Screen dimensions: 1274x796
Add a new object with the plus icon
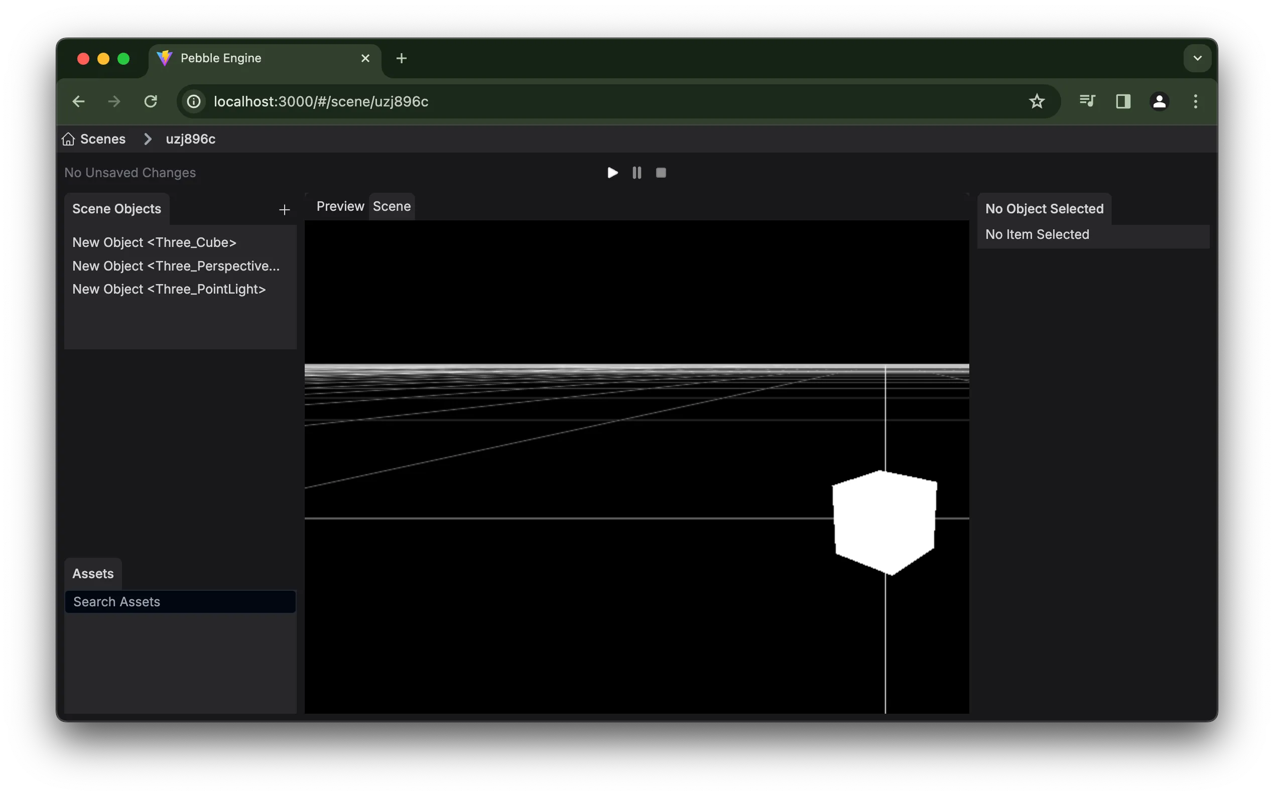click(284, 209)
